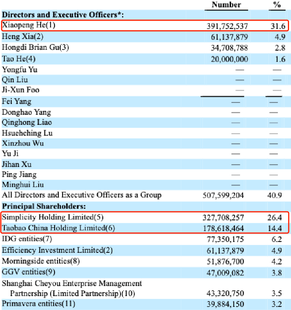
Task: Click the percentage 3.8
Action: (x=276, y=273)
